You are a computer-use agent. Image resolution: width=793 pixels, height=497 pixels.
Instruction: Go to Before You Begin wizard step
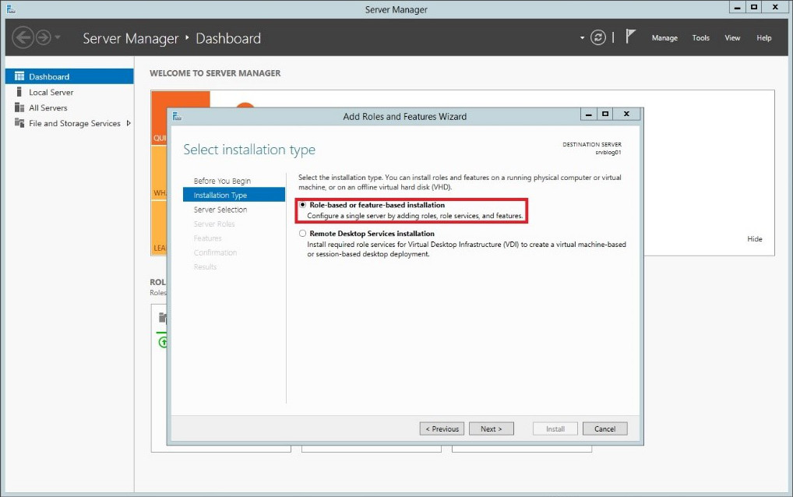coord(222,181)
